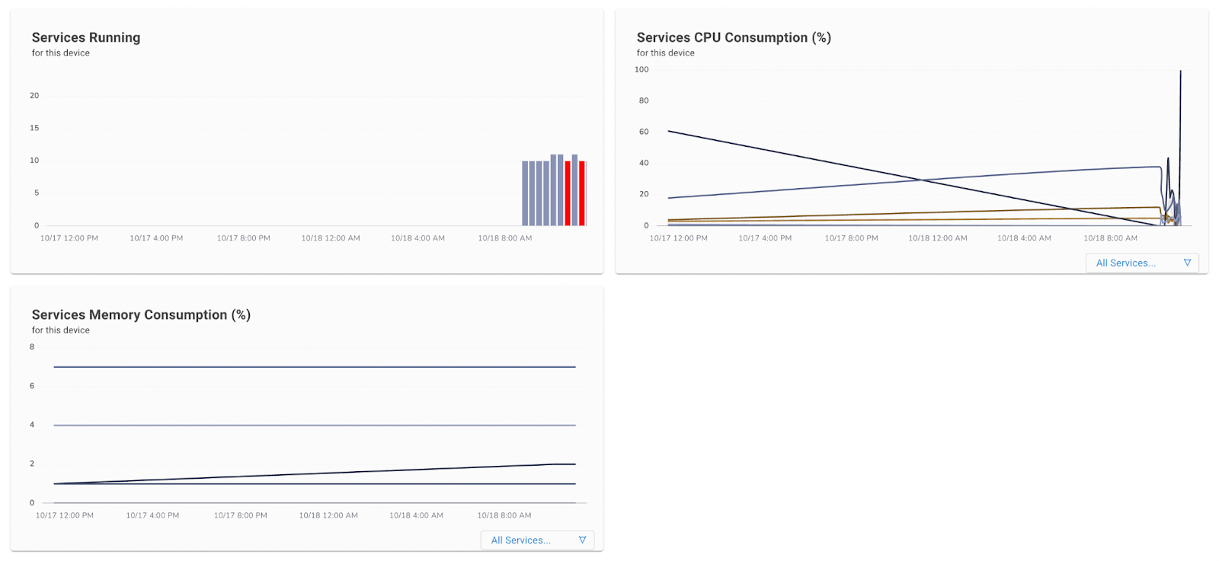Click the Services Memory Consumption (%) heading

coord(141,314)
